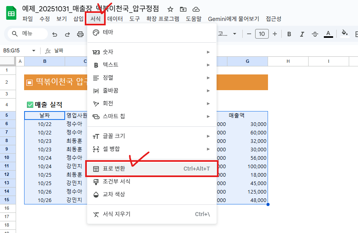Screen dimensions: 358x233
Task: Choose 조건부 서식 conditional formatting
Action: pos(152,181)
